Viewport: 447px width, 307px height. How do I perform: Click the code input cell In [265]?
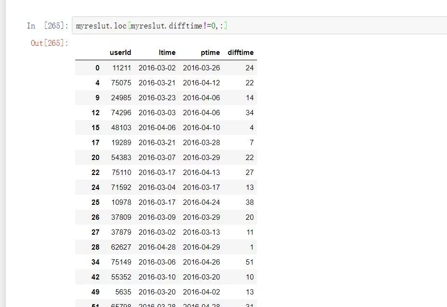click(259, 26)
